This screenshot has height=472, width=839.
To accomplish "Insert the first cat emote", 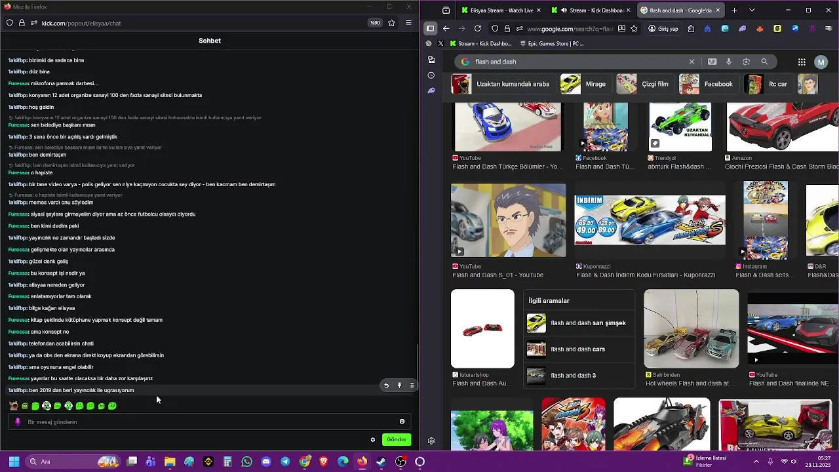I will pos(14,406).
